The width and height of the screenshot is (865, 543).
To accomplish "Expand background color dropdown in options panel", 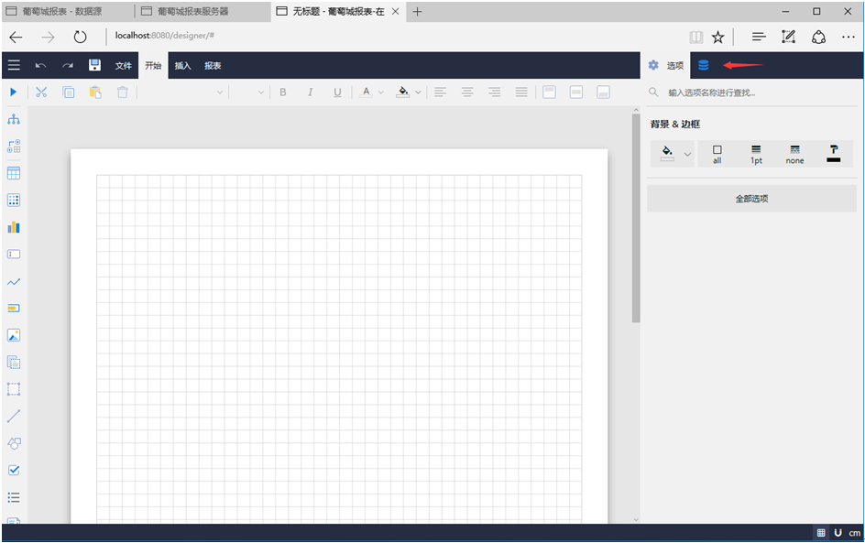I will (687, 154).
